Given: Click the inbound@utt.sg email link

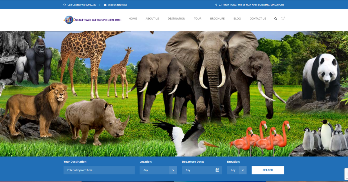Looking at the screenshot, I should click(x=117, y=5).
